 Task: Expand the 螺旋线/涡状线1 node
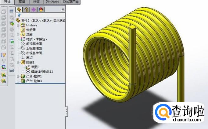[23, 72]
